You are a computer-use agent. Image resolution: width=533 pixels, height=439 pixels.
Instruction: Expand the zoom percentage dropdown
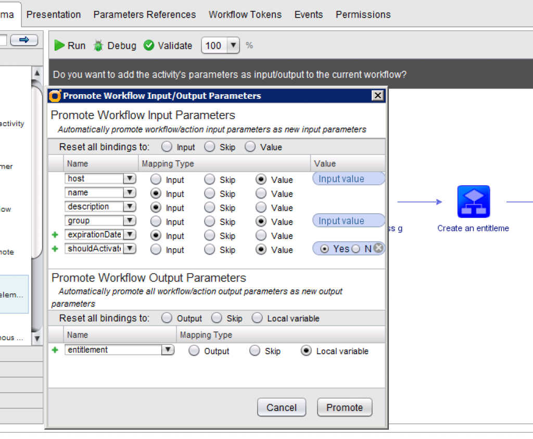pos(234,46)
